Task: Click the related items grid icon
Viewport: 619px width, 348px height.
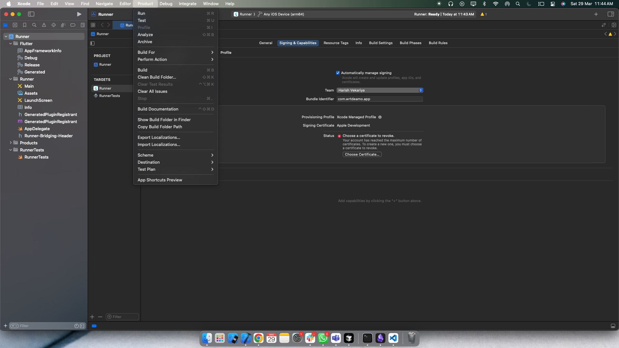Action: (93, 25)
